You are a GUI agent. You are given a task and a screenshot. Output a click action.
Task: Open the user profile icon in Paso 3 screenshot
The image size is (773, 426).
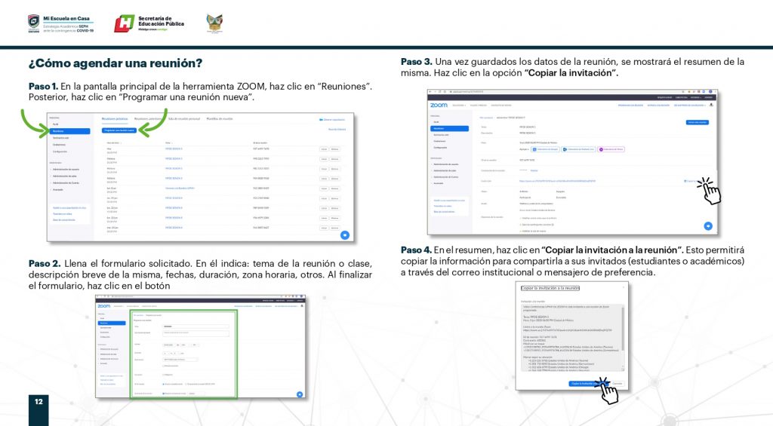711,105
